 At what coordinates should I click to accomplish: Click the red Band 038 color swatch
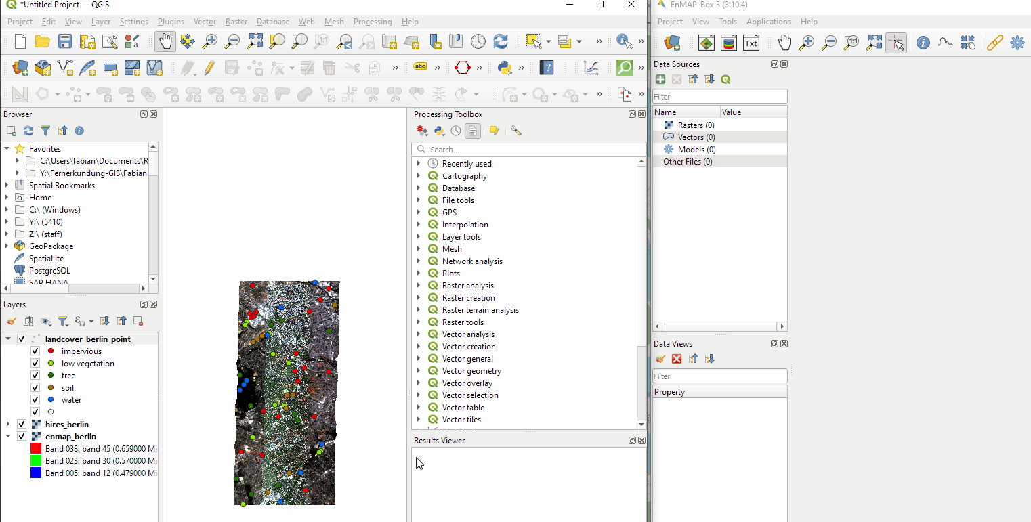[35, 448]
